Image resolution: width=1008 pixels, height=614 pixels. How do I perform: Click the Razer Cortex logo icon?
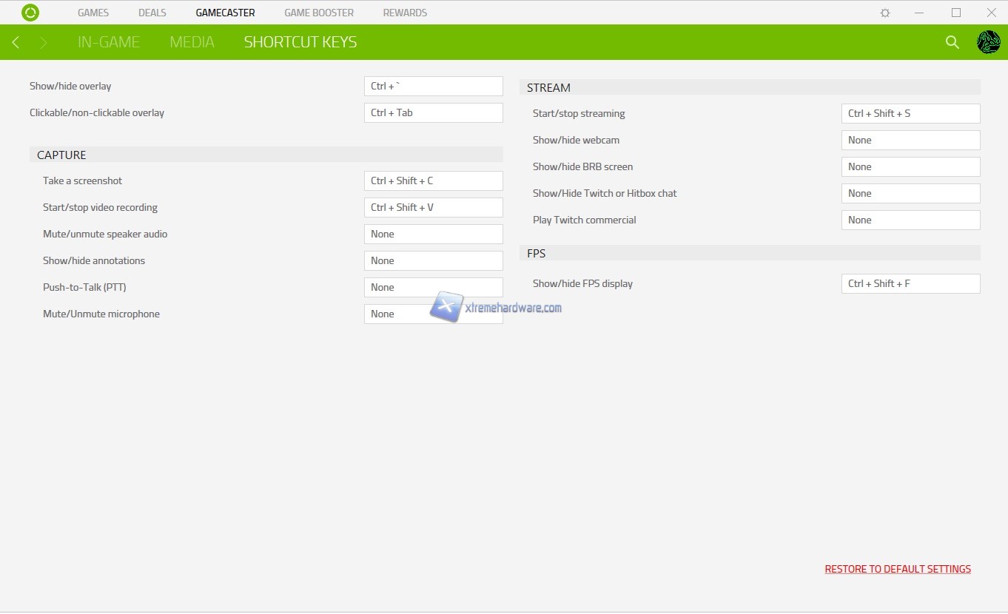tap(30, 13)
